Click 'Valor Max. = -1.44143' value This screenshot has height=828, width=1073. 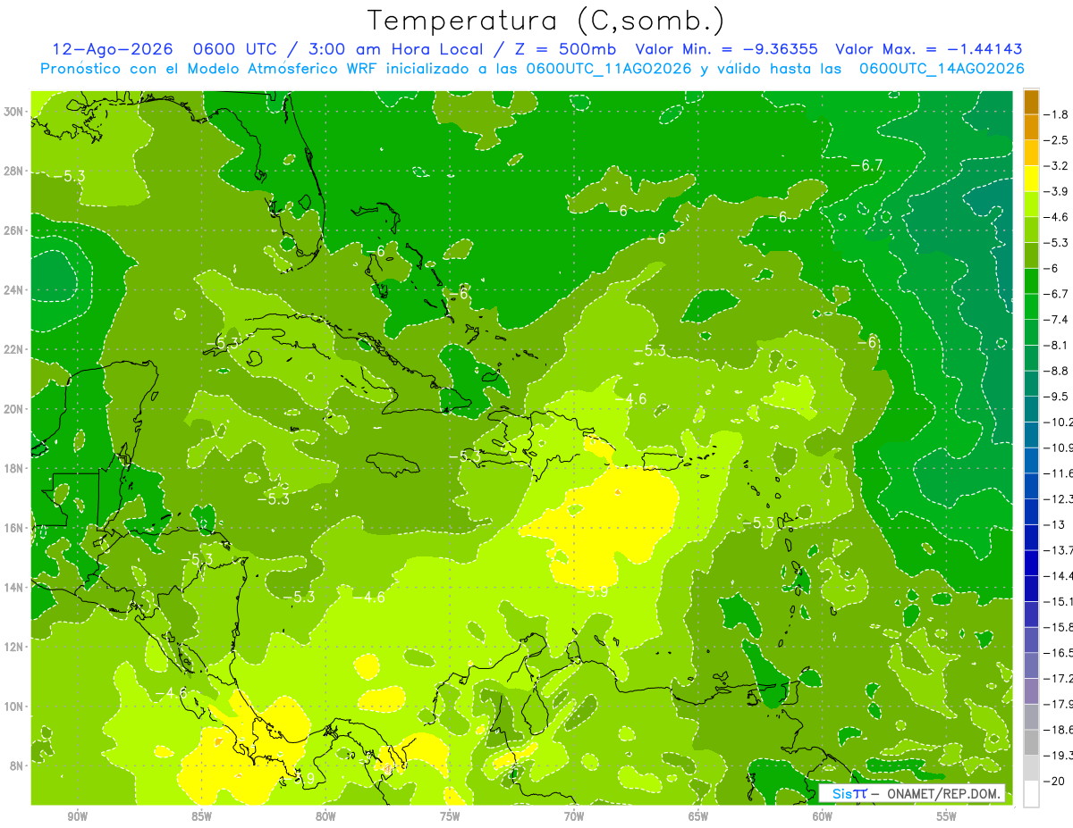coord(928,49)
